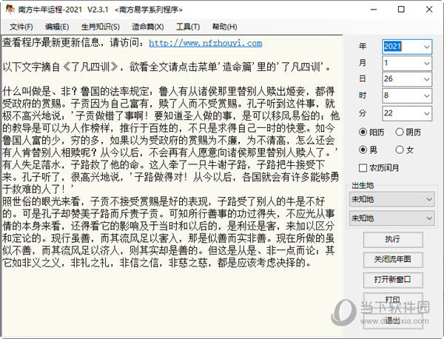Expand the 年 year dropdown
The width and height of the screenshot is (444, 339).
(x=427, y=47)
